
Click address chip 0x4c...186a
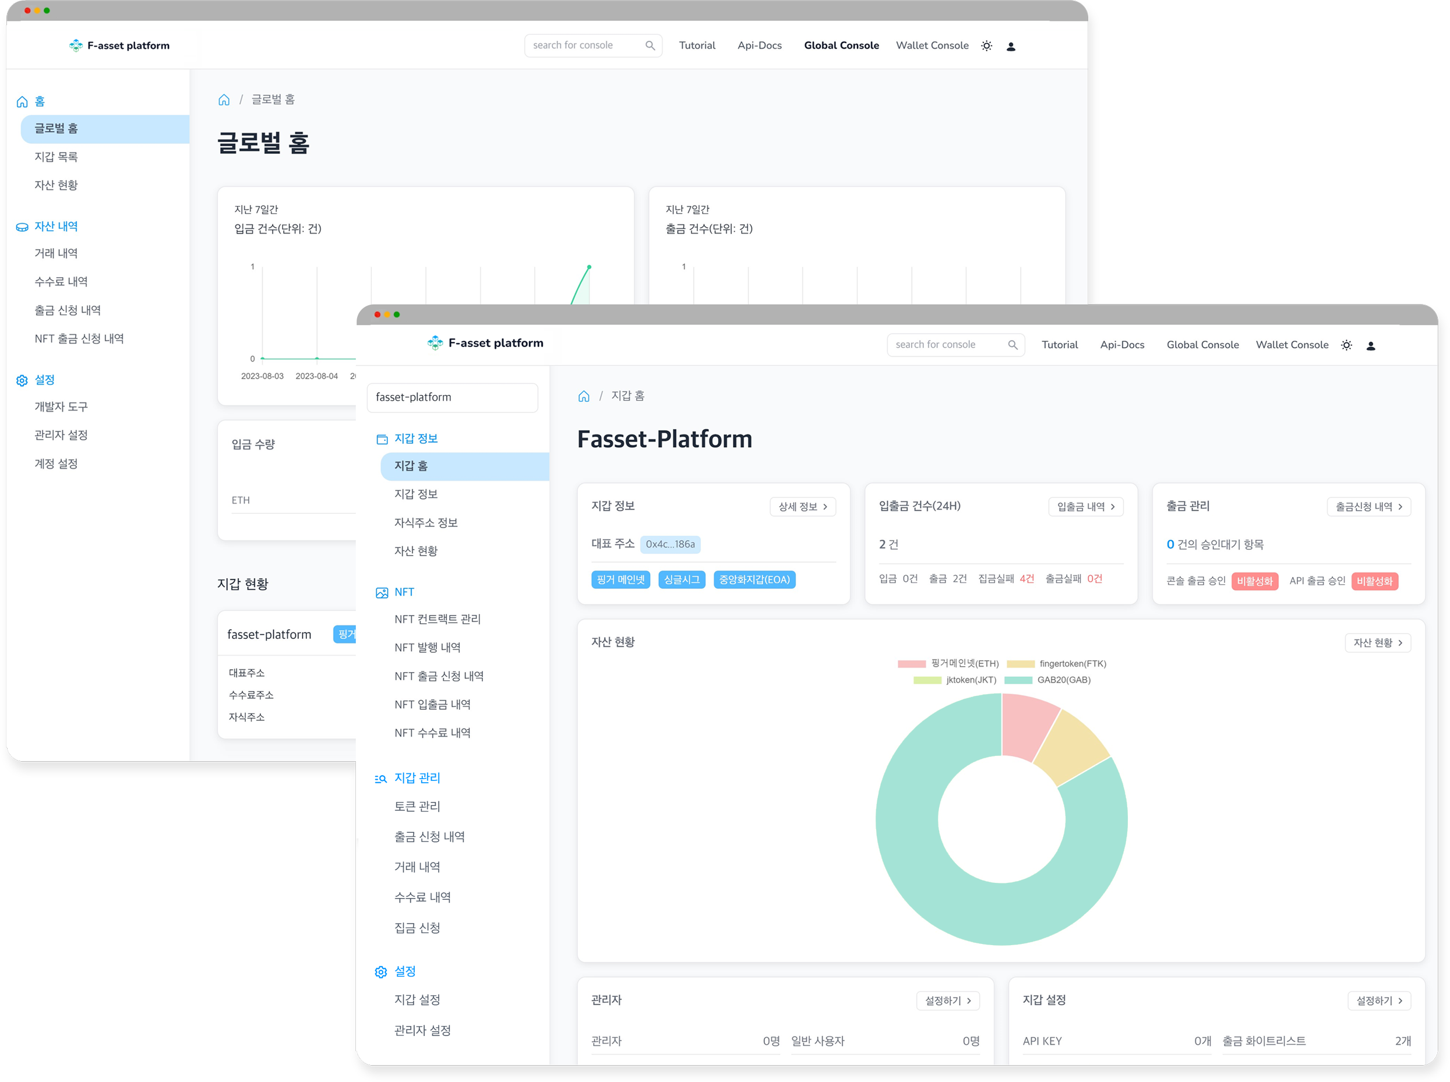[669, 544]
